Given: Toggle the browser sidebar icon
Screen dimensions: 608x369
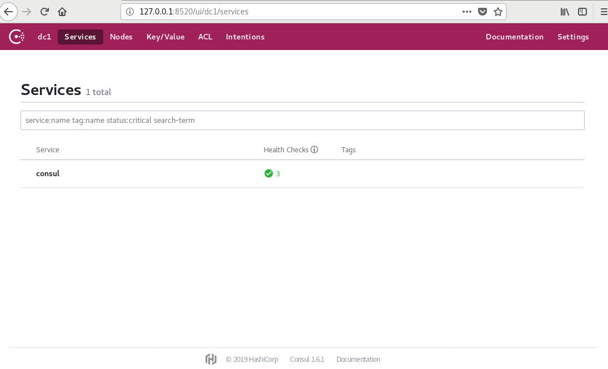Looking at the screenshot, I should pos(582,12).
